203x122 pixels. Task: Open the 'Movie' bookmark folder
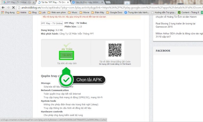pos(84,13)
